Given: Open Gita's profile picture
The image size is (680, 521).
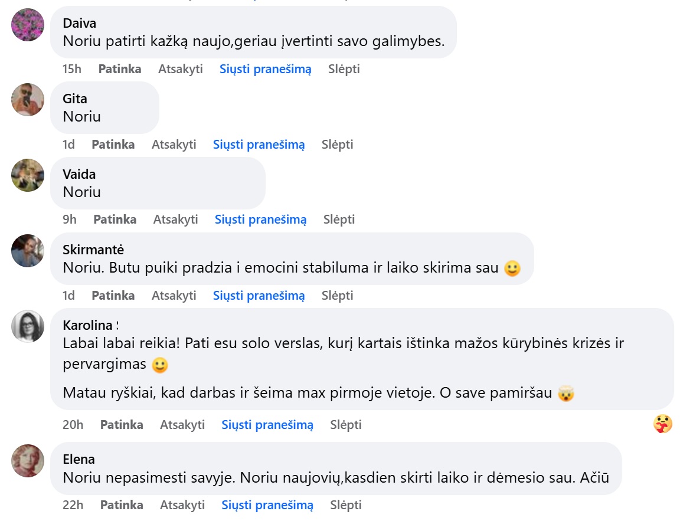Looking at the screenshot, I should coord(27,100).
